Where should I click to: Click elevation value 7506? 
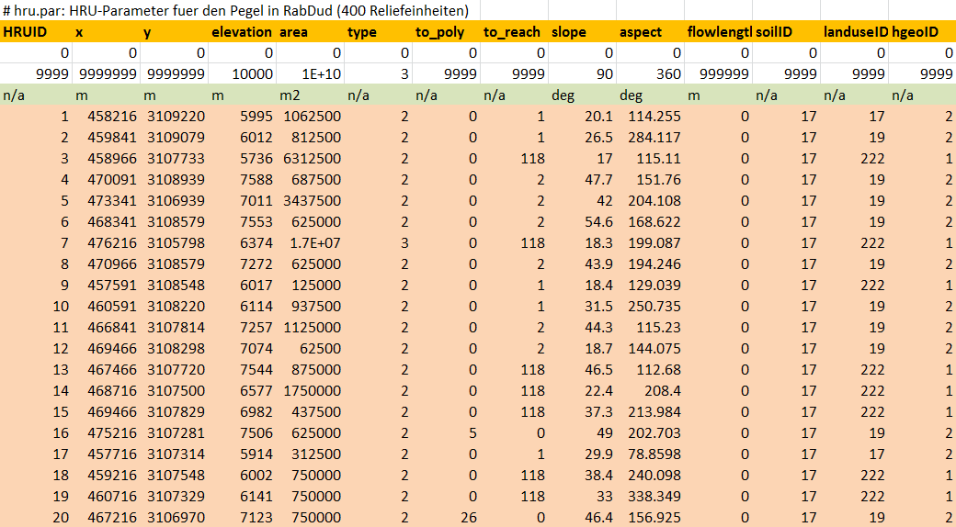pyautogui.click(x=242, y=433)
